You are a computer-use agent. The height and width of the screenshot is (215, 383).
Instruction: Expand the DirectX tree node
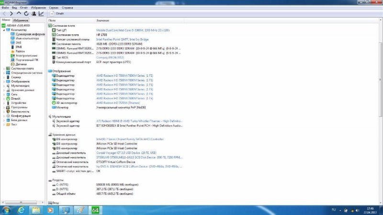click(4, 99)
